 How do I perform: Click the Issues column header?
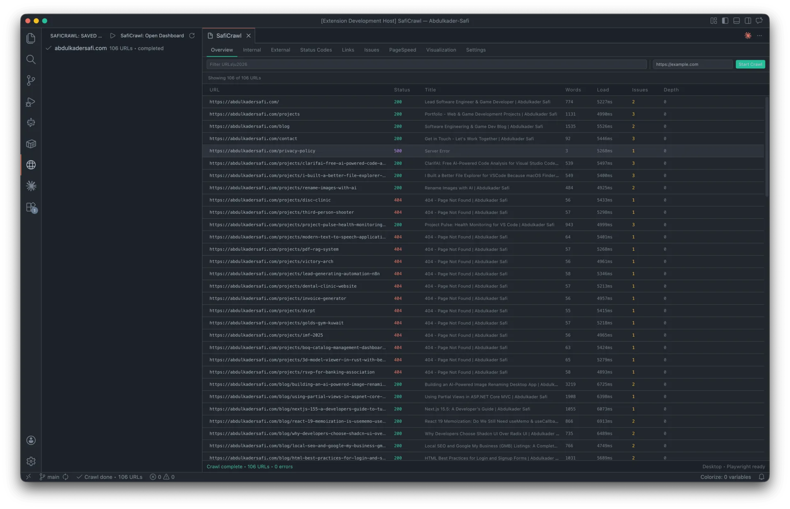point(640,90)
